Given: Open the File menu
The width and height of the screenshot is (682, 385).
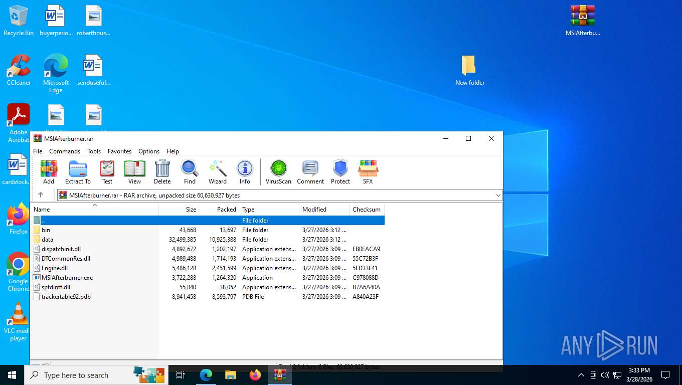Looking at the screenshot, I should 38,151.
